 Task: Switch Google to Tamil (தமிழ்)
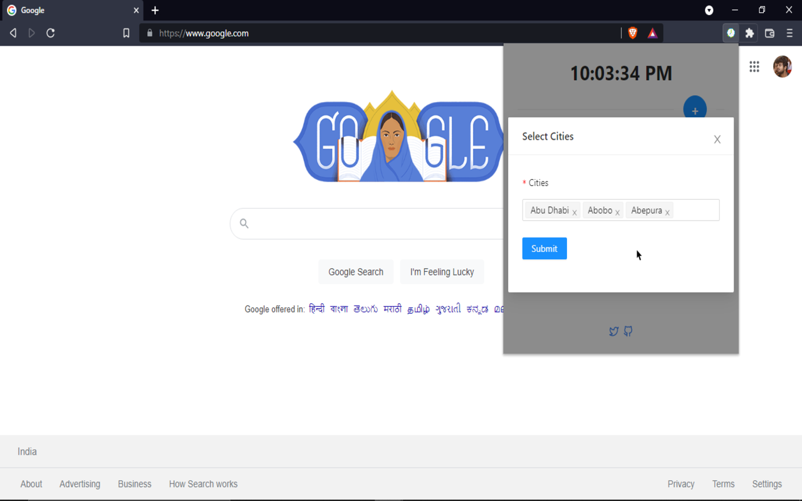pos(419,309)
